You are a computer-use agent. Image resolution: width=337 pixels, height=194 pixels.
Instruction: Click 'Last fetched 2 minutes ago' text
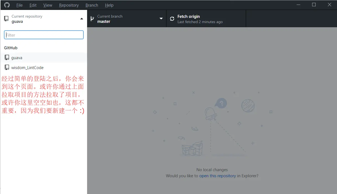point(200,22)
